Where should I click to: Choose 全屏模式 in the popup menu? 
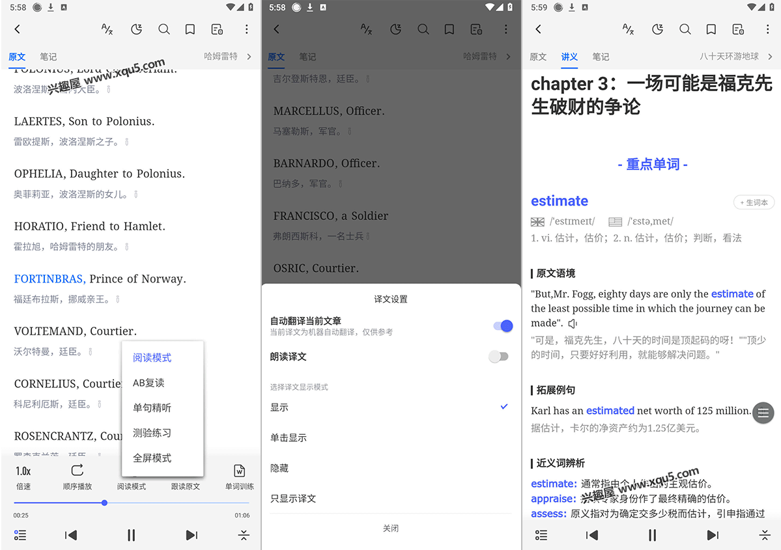[x=152, y=458]
